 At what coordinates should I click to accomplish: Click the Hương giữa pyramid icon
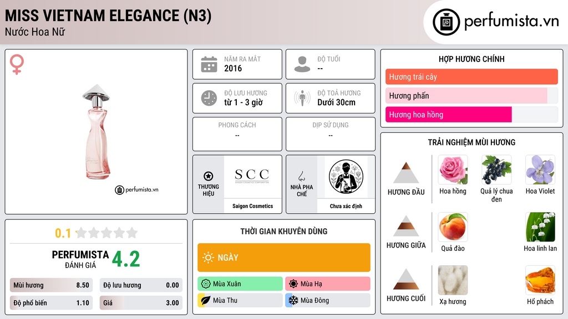pyautogui.click(x=406, y=226)
